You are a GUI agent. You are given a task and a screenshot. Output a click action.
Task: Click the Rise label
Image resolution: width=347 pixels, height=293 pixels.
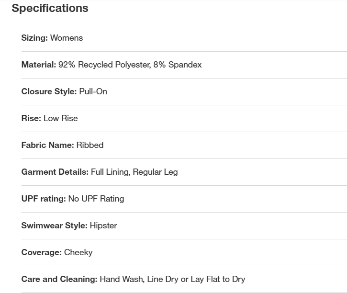[x=31, y=118]
